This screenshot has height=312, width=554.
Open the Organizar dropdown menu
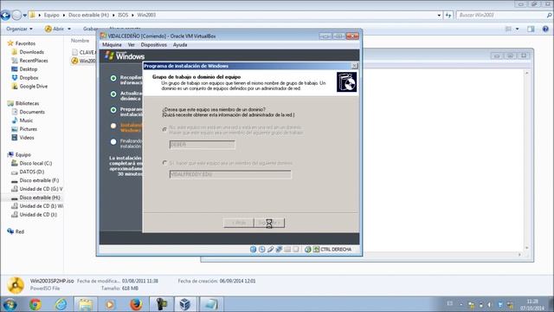(x=19, y=29)
